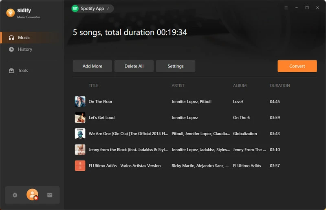
Task: Click the TITLE column header
Action: click(x=94, y=85)
